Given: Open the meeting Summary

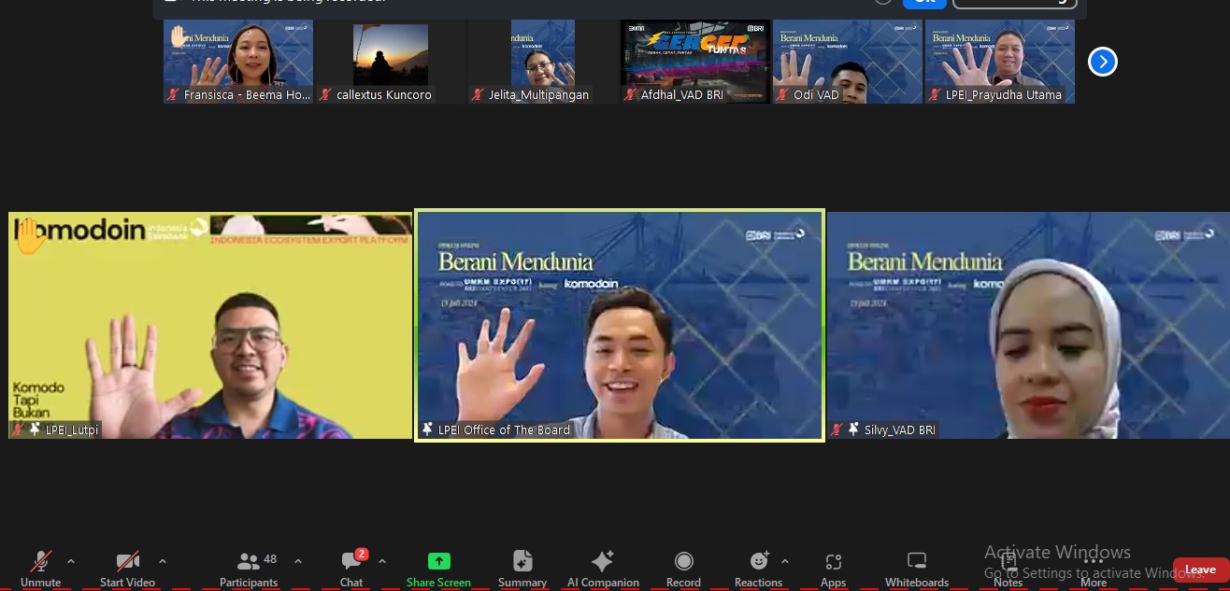Looking at the screenshot, I should click(522, 567).
